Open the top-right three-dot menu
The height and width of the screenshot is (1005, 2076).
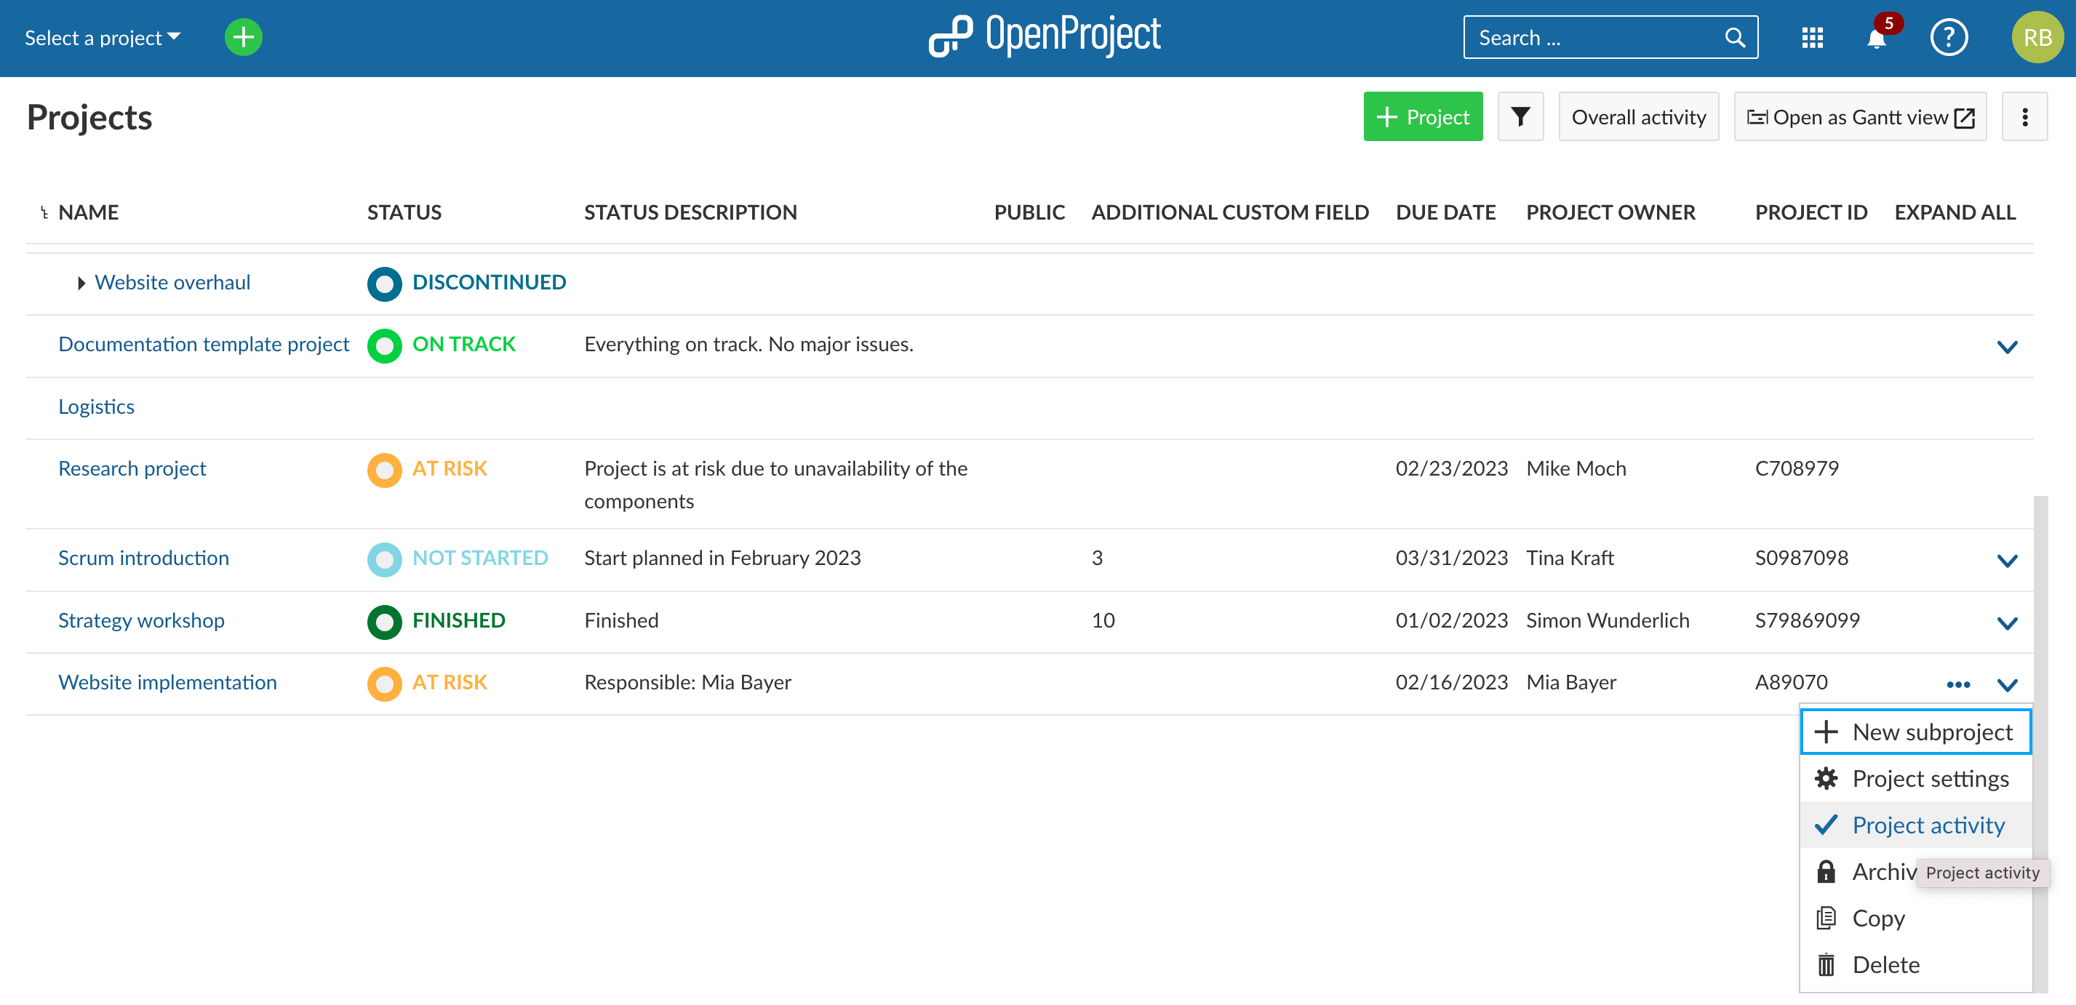pyautogui.click(x=2024, y=116)
